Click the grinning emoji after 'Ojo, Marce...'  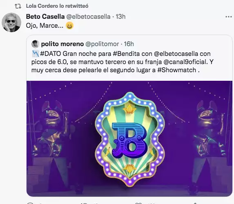pos(69,25)
